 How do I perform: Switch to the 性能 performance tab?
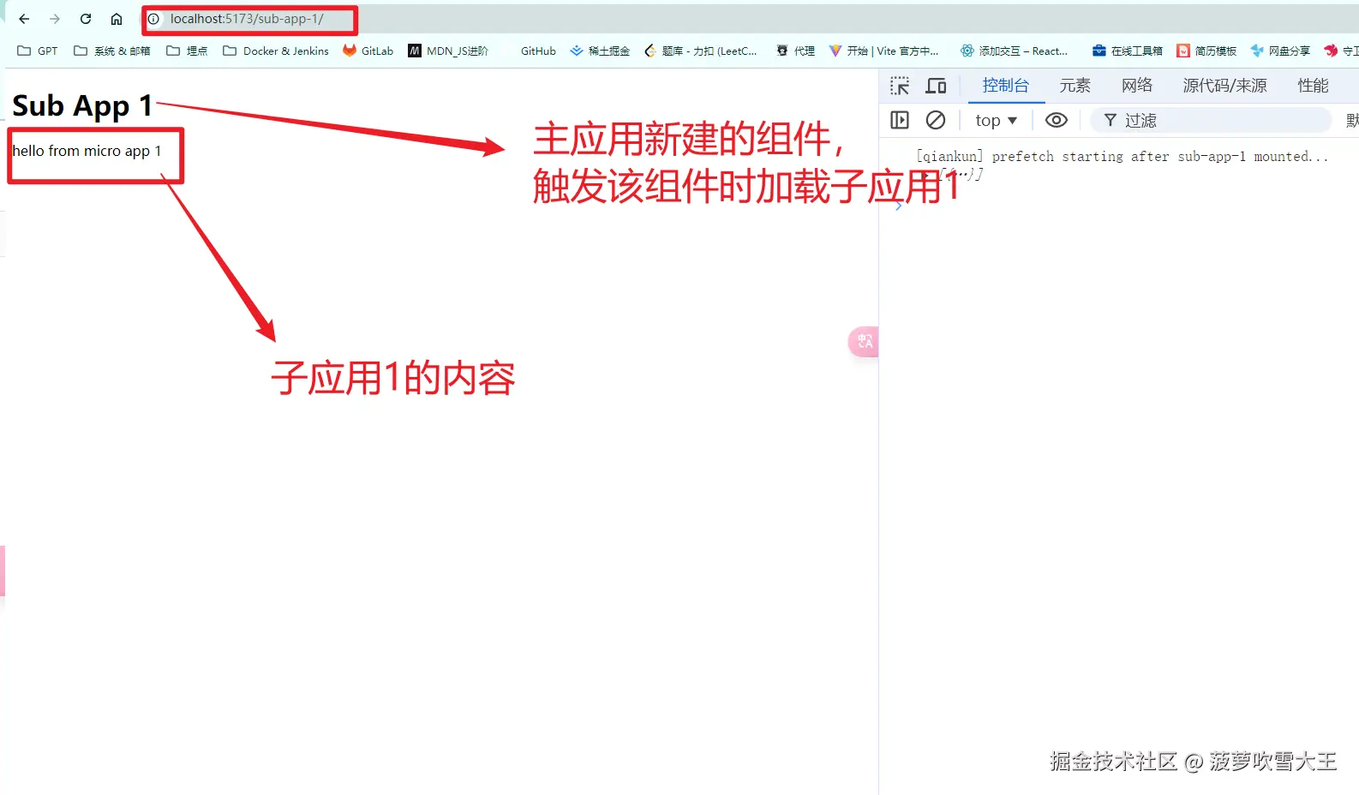tap(1313, 86)
